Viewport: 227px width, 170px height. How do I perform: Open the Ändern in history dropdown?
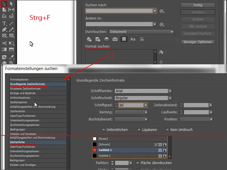(155, 24)
